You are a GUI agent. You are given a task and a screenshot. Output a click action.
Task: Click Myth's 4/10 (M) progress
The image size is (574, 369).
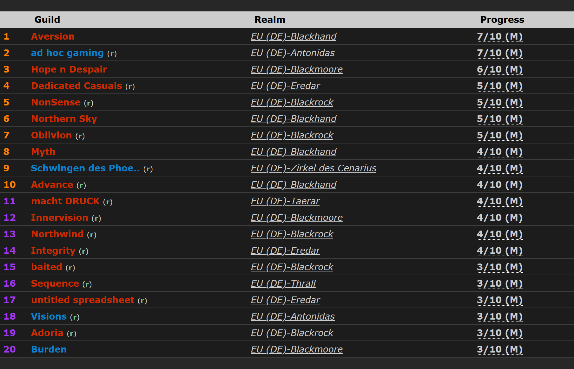point(500,152)
